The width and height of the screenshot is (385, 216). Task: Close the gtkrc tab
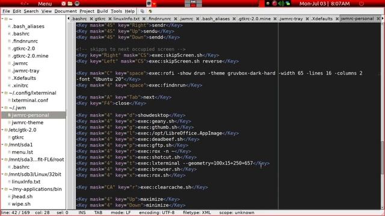pyautogui.click(x=109, y=19)
